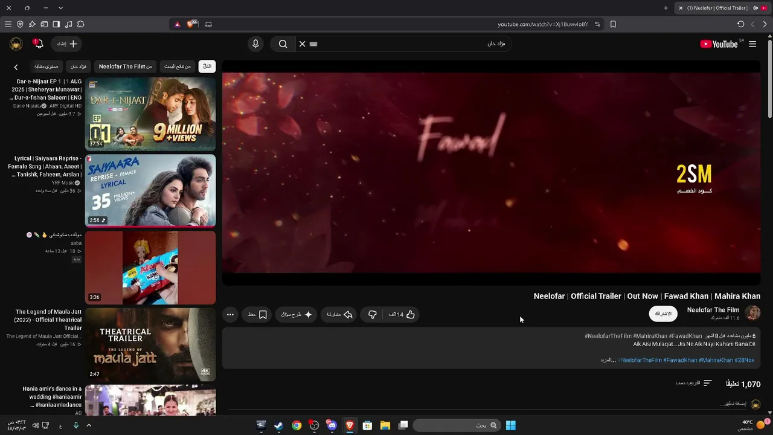Screen dimensions: 773x435
Task: Open the browser extensions puzzle icon
Action: (x=81, y=24)
